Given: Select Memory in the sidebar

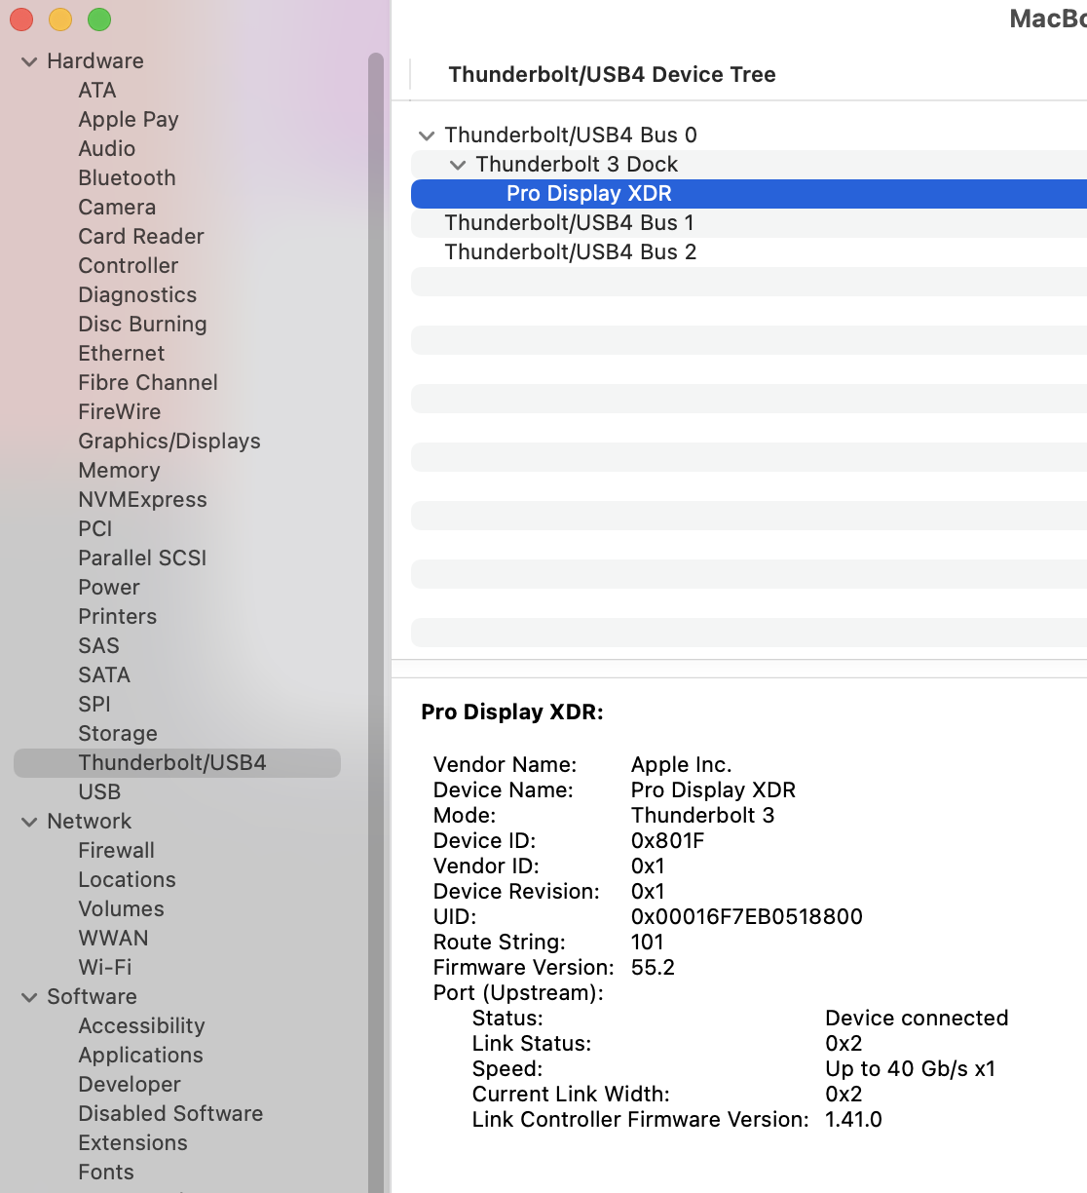Looking at the screenshot, I should (119, 471).
